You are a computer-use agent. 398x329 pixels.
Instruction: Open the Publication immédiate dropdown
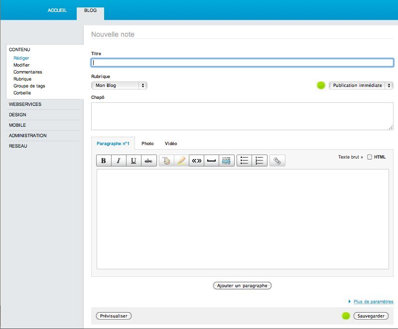[x=361, y=85]
